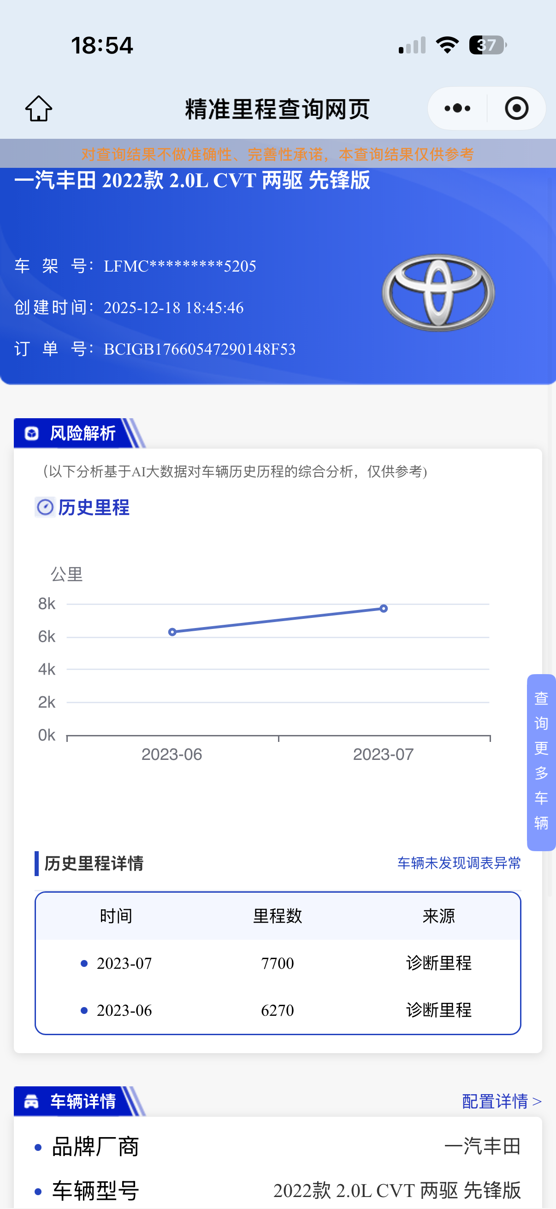Tap the 2023-07 mileage row 7700
Screen dimensions: 556x1209
click(x=278, y=963)
